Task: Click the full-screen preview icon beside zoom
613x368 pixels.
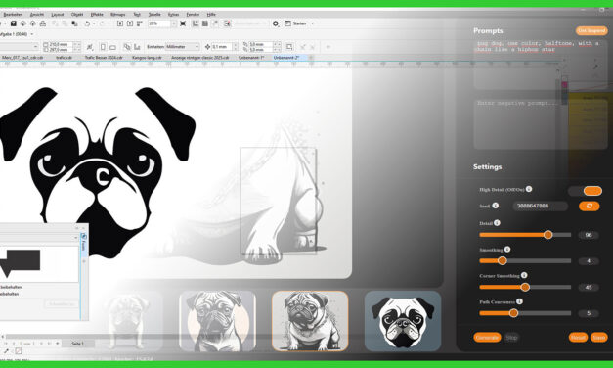Action: (x=183, y=23)
